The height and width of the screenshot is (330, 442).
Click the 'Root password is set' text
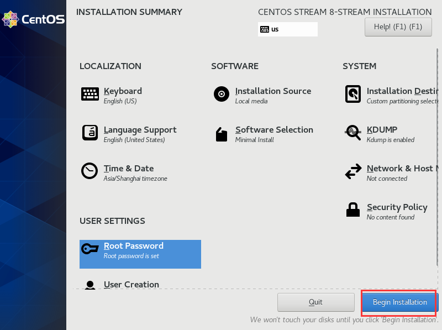131,256
